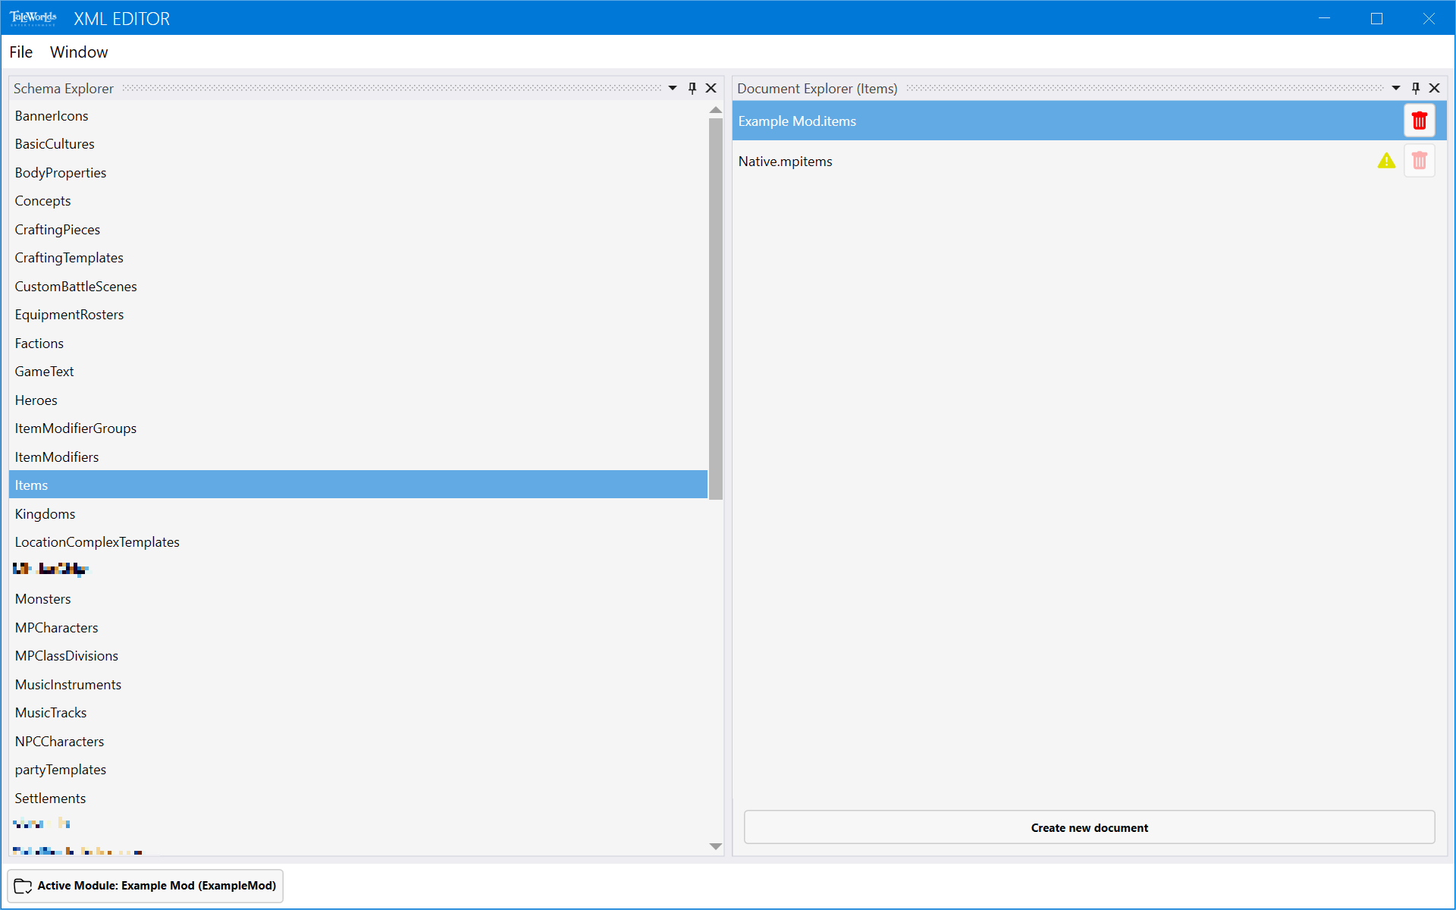
Task: Maximize the XML Editor window
Action: coord(1376,18)
